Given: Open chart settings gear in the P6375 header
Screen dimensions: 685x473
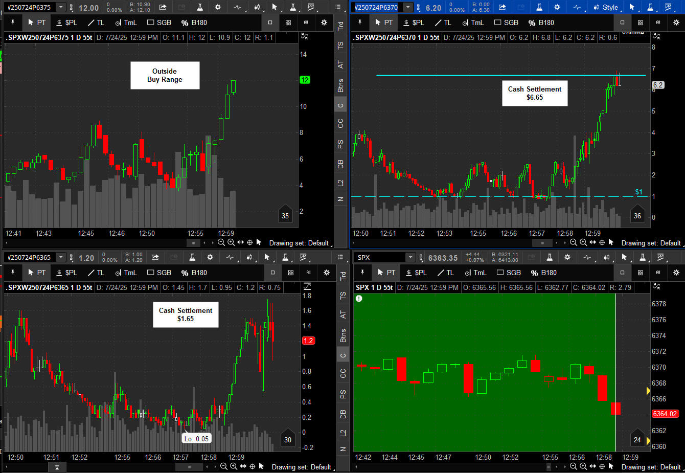Looking at the screenshot, I should 218,7.
